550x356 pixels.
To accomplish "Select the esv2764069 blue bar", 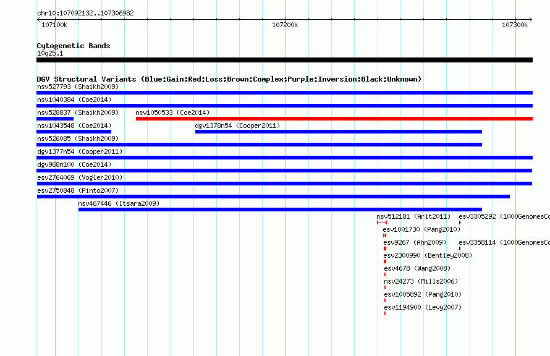I will click(x=284, y=184).
